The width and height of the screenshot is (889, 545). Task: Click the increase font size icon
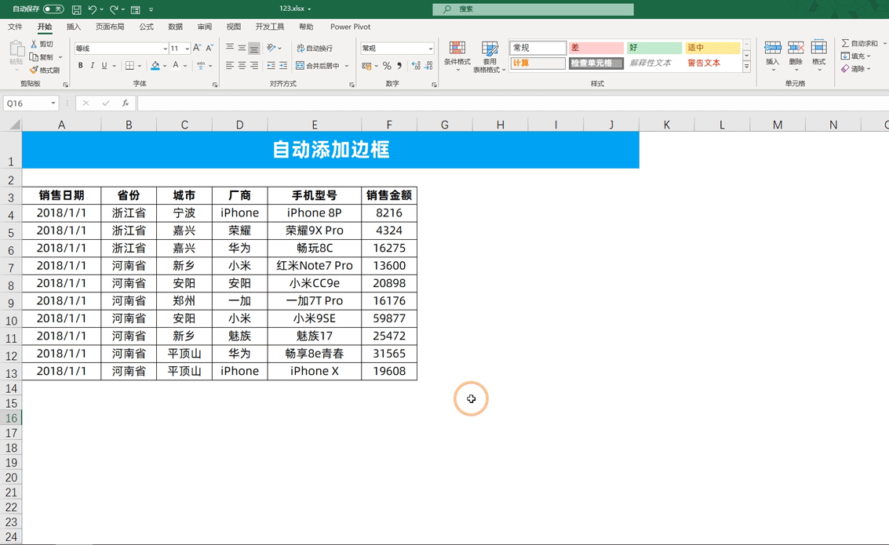point(197,48)
